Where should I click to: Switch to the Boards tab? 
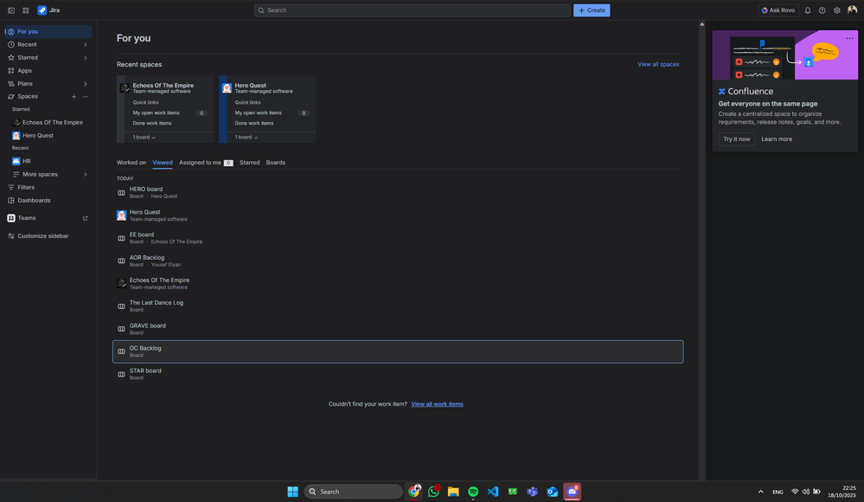[276, 162]
